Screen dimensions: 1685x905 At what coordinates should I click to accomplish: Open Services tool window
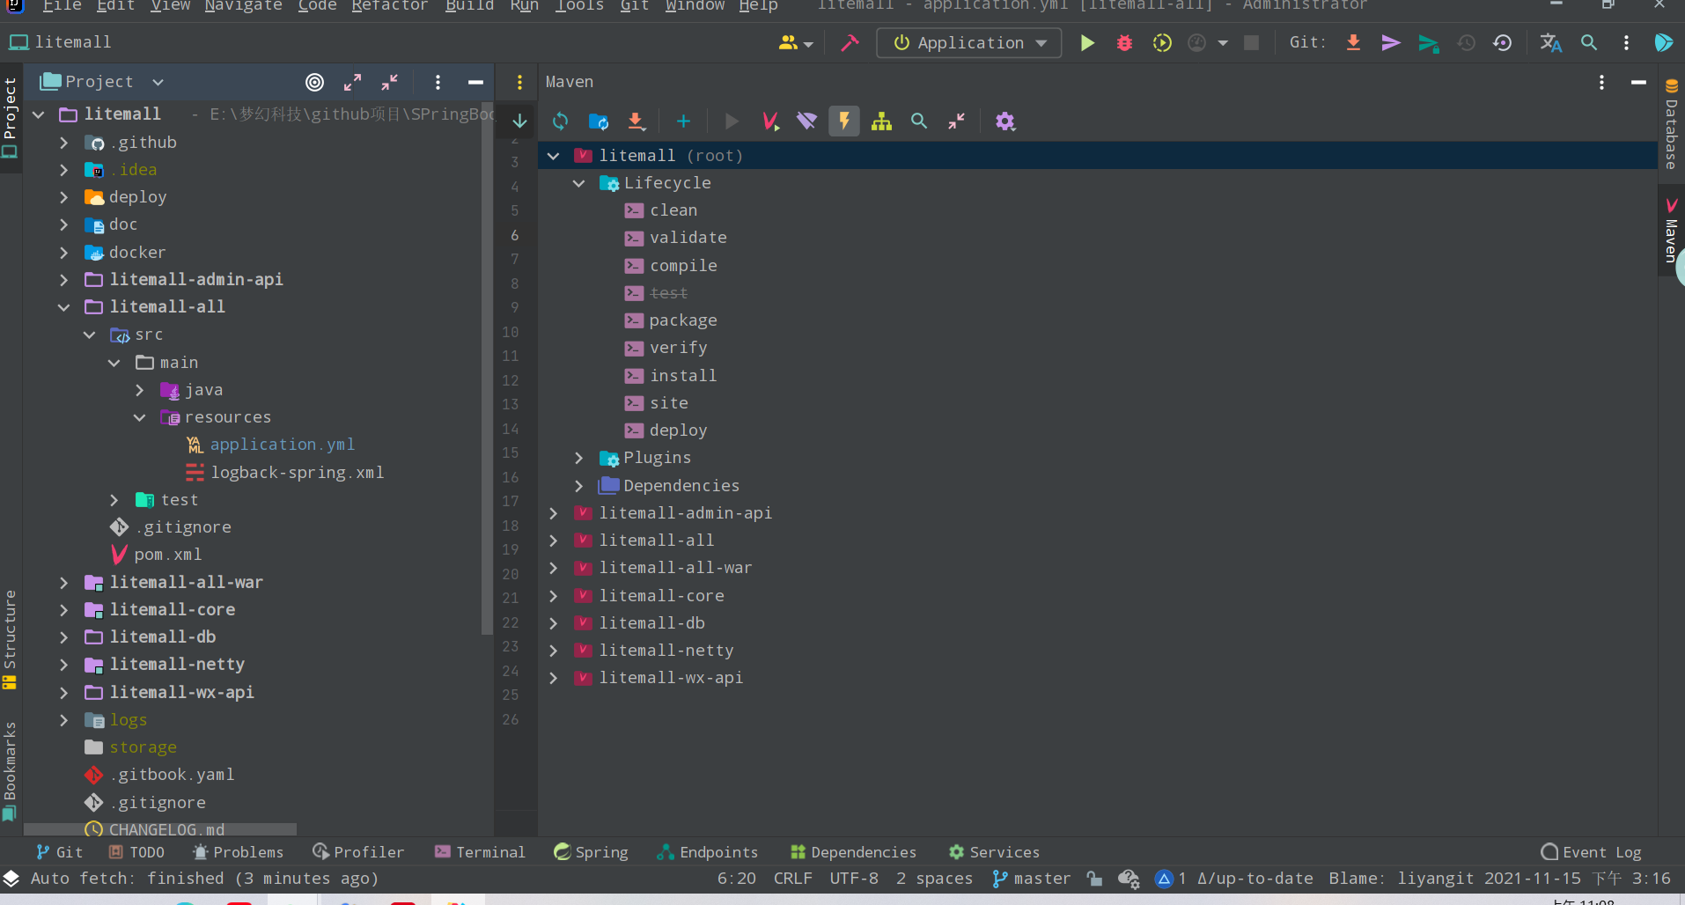(x=994, y=852)
